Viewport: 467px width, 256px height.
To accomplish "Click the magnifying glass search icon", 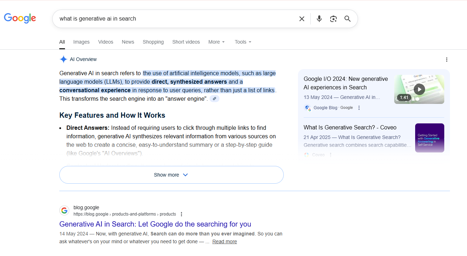I will pos(348,19).
